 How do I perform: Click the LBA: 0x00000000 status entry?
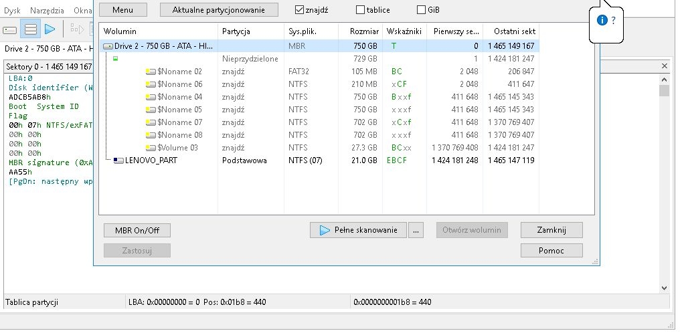pyautogui.click(x=197, y=302)
